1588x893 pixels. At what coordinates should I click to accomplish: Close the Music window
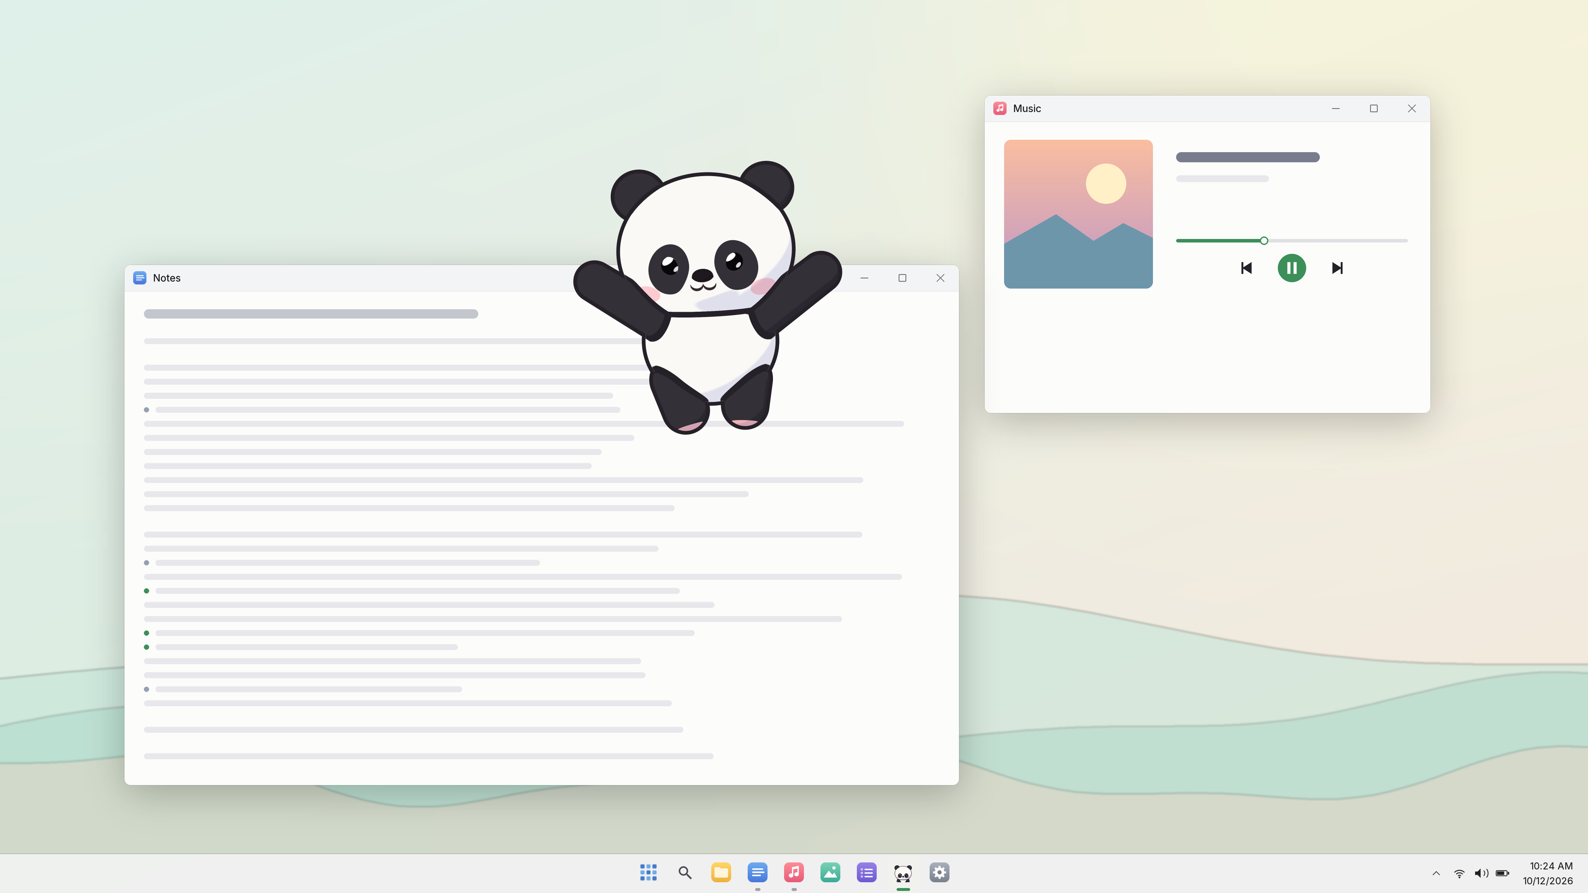coord(1411,108)
